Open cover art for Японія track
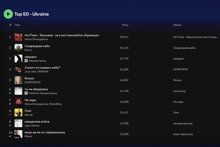 pyautogui.click(x=18, y=80)
